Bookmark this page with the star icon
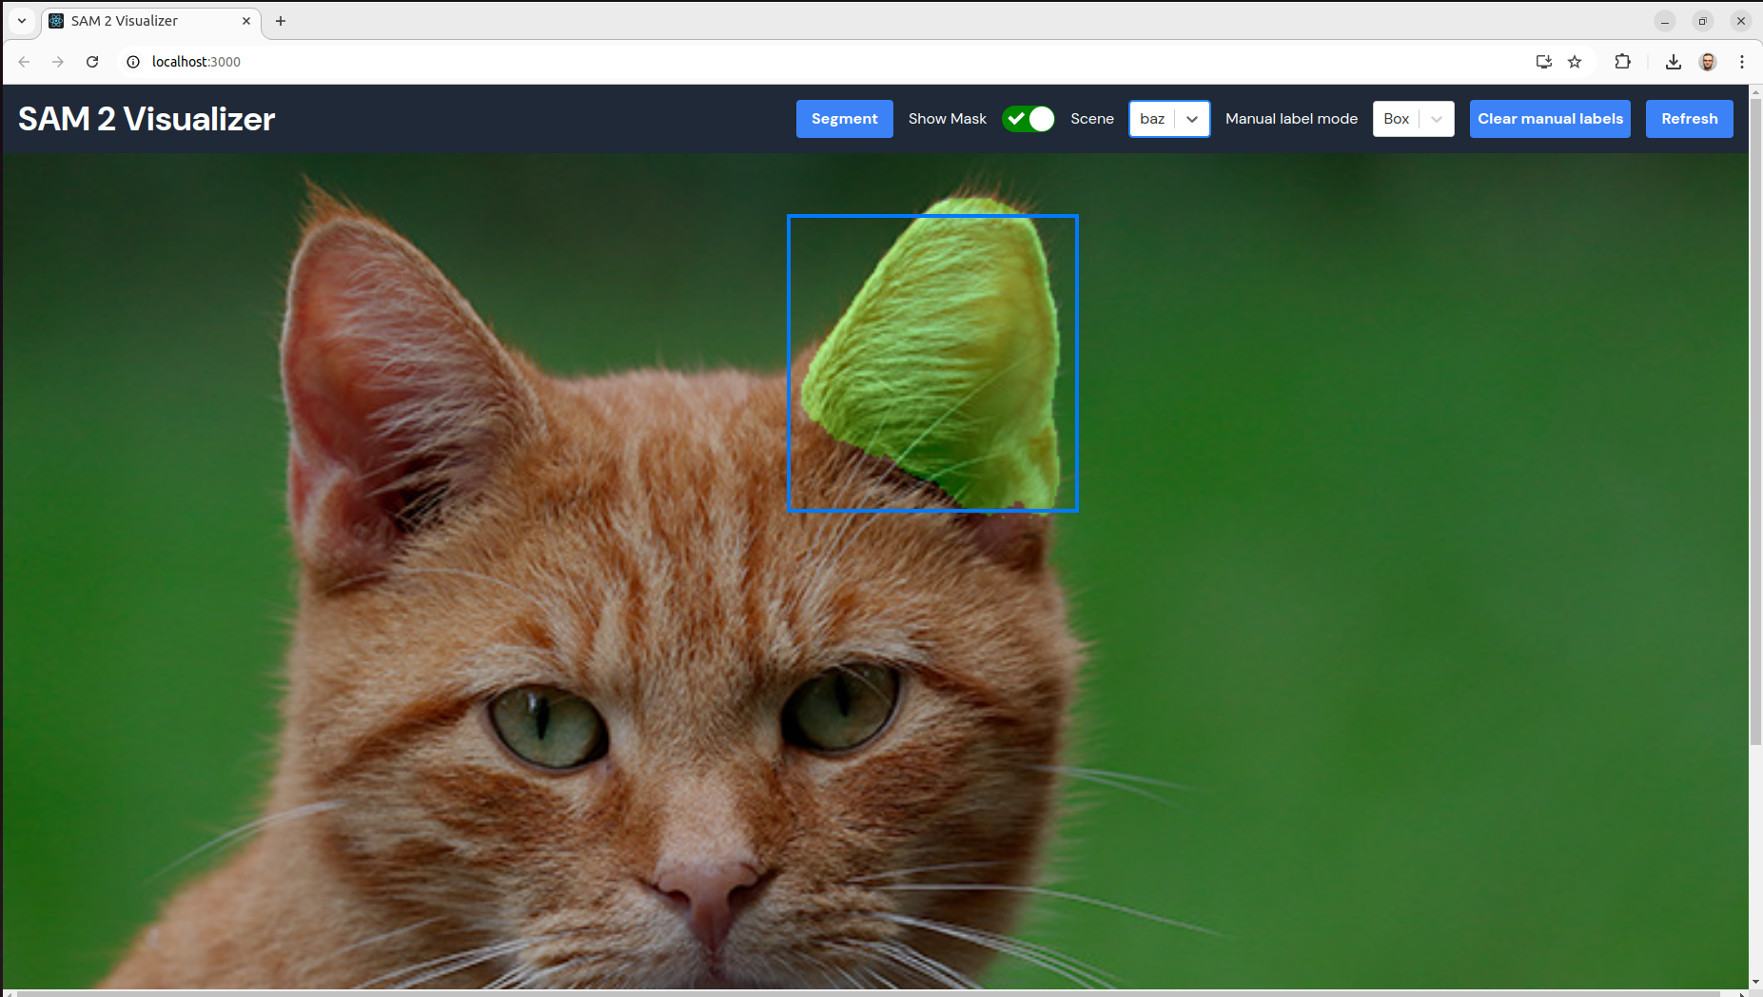This screenshot has width=1763, height=997. point(1575,62)
